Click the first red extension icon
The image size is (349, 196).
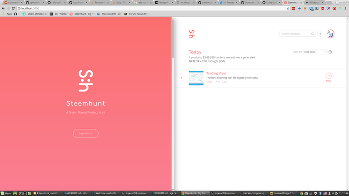tap(294, 9)
